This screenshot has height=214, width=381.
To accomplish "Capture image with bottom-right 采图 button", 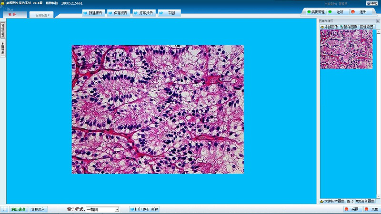I will 351,209.
